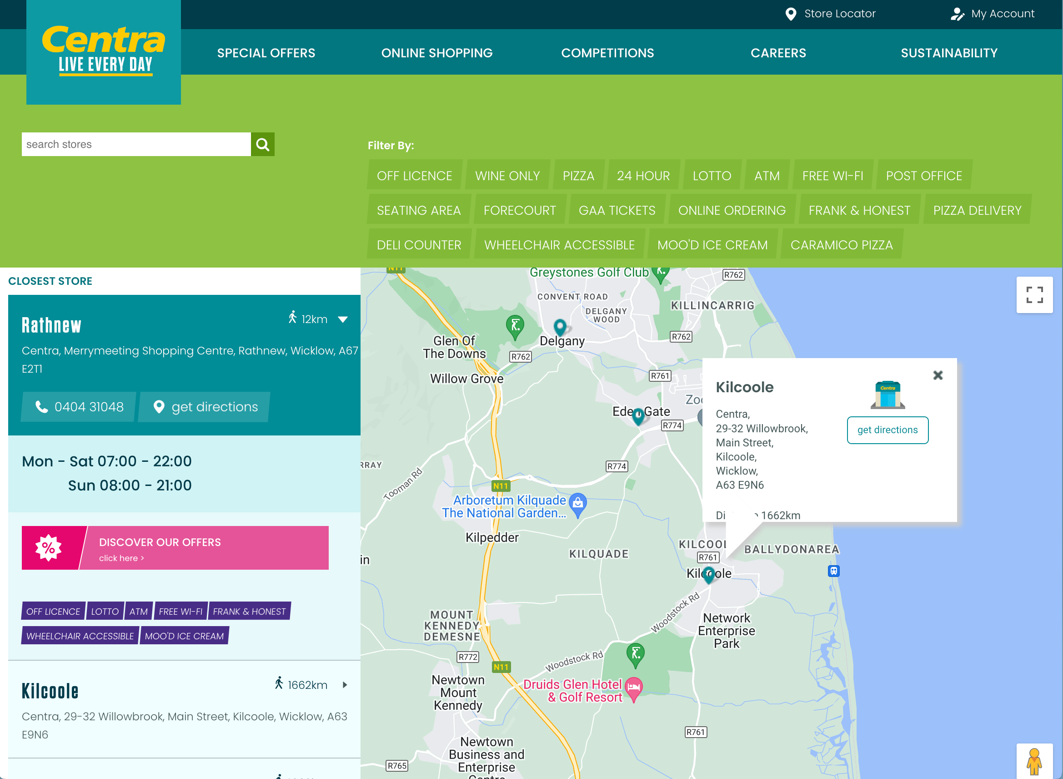The width and height of the screenshot is (1063, 779).
Task: Close the Kilcoole map info window
Action: [938, 375]
